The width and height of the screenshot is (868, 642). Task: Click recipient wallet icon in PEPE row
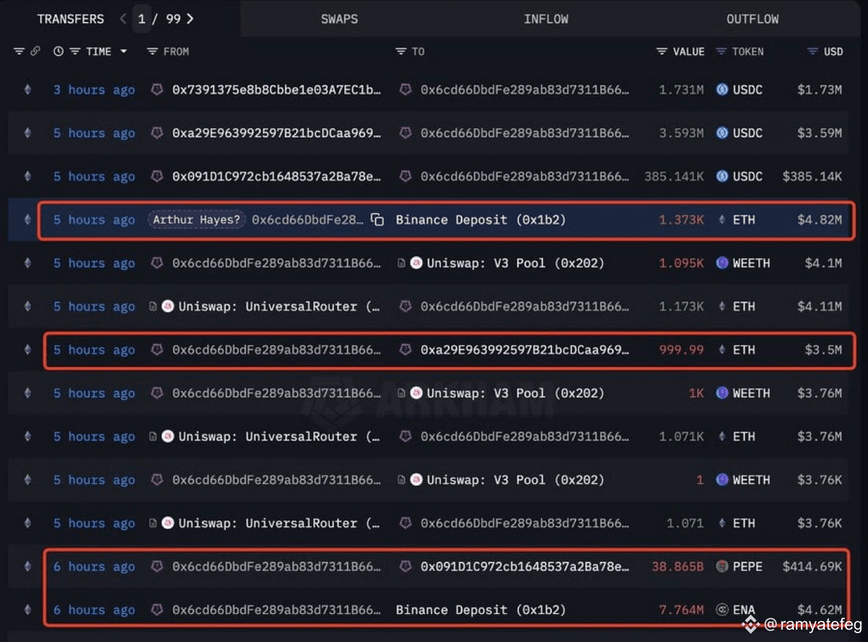405,567
